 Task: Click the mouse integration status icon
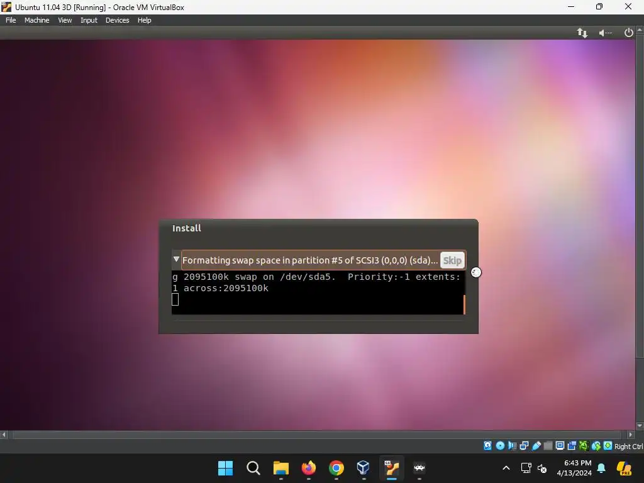point(596,446)
